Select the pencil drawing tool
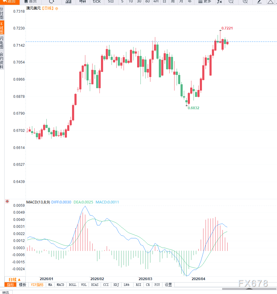 point(259,2)
